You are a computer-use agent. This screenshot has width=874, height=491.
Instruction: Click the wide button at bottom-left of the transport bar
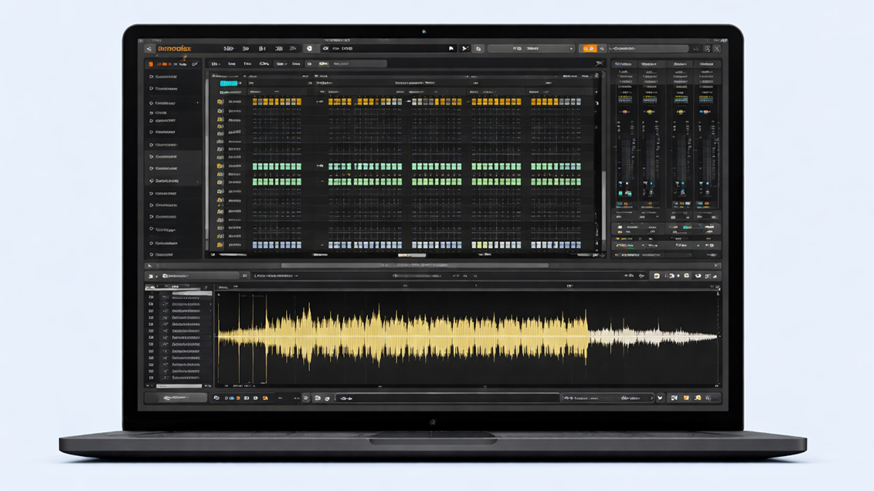(176, 398)
